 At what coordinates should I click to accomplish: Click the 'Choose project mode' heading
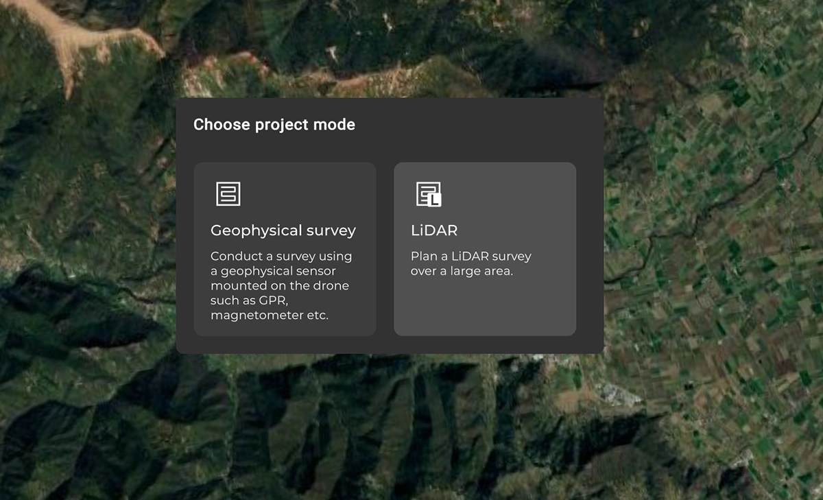(x=274, y=125)
